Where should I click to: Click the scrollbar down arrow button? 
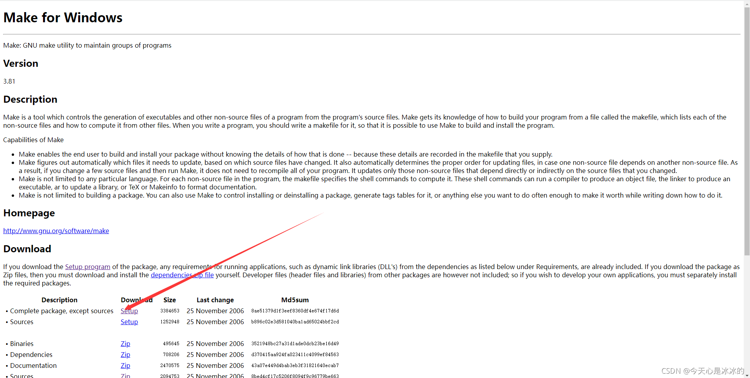[747, 374]
